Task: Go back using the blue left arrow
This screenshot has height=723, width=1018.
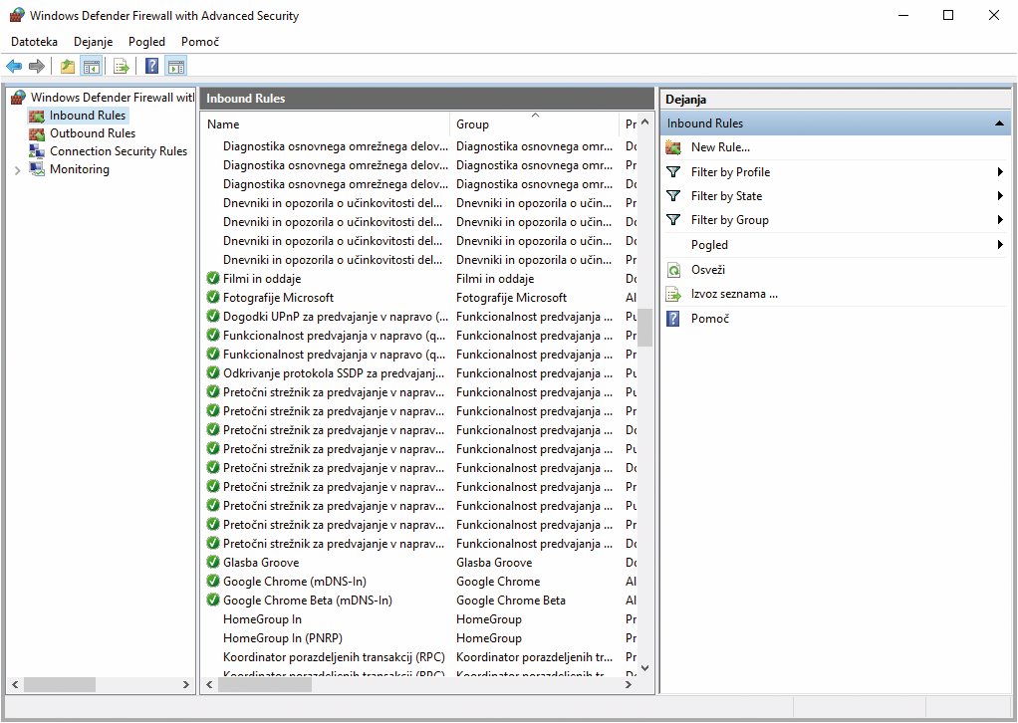Action: [x=14, y=66]
